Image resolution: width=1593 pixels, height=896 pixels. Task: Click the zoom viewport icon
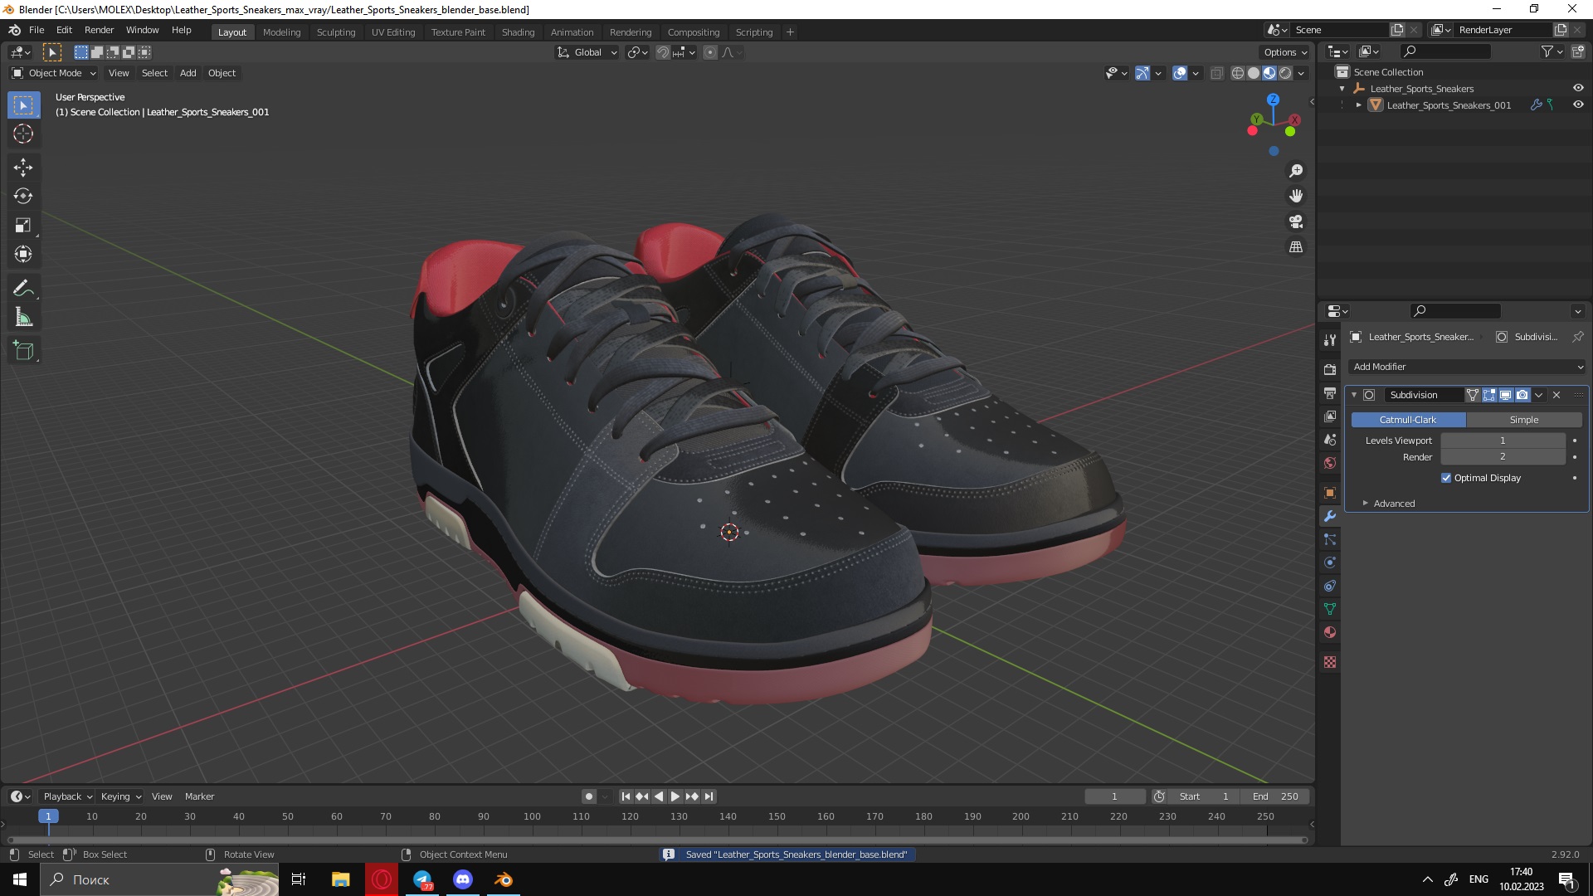(1296, 171)
